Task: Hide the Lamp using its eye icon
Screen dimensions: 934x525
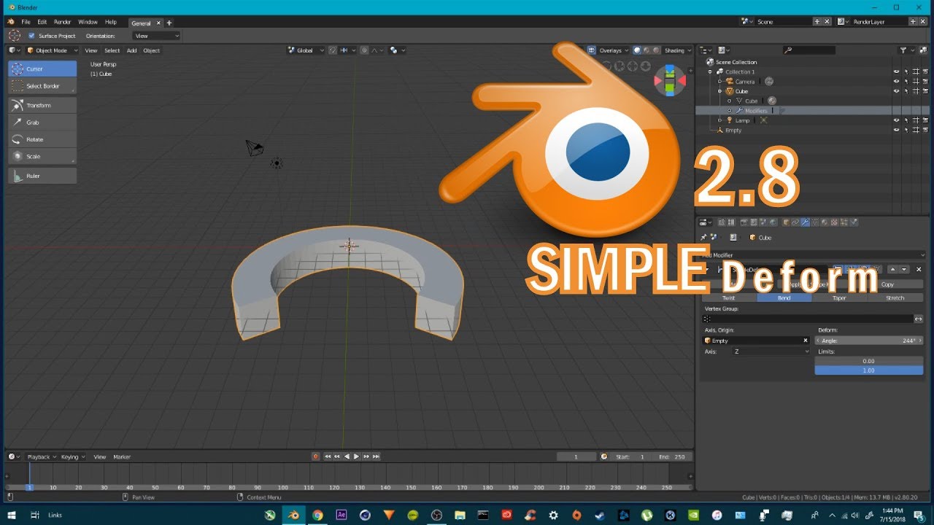Action: pos(897,120)
